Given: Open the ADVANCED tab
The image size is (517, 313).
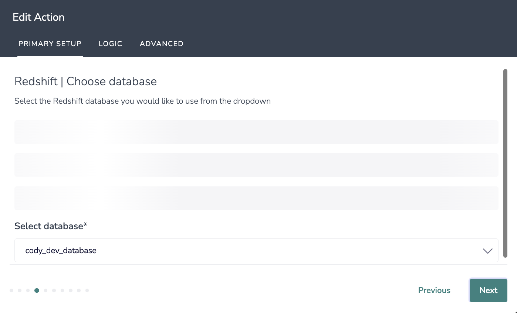Looking at the screenshot, I should pyautogui.click(x=161, y=44).
